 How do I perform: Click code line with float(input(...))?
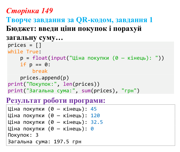tap(92, 58)
